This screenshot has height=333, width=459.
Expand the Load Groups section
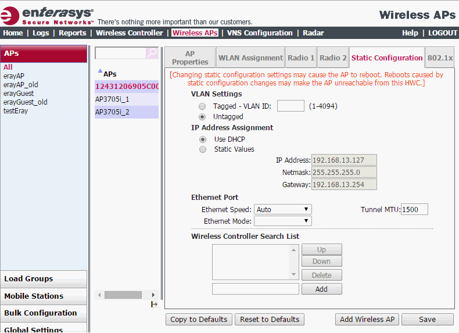tap(44, 278)
